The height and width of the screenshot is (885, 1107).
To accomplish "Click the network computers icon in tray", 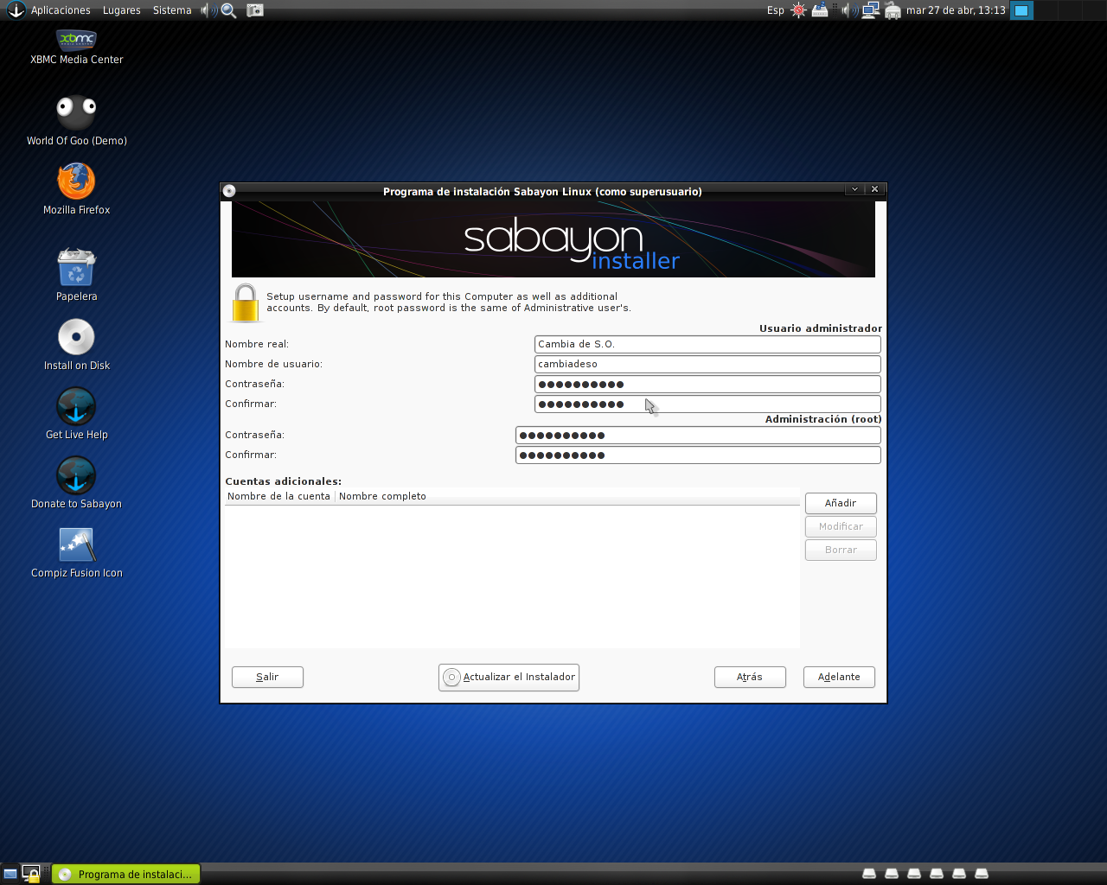I will [x=871, y=10].
